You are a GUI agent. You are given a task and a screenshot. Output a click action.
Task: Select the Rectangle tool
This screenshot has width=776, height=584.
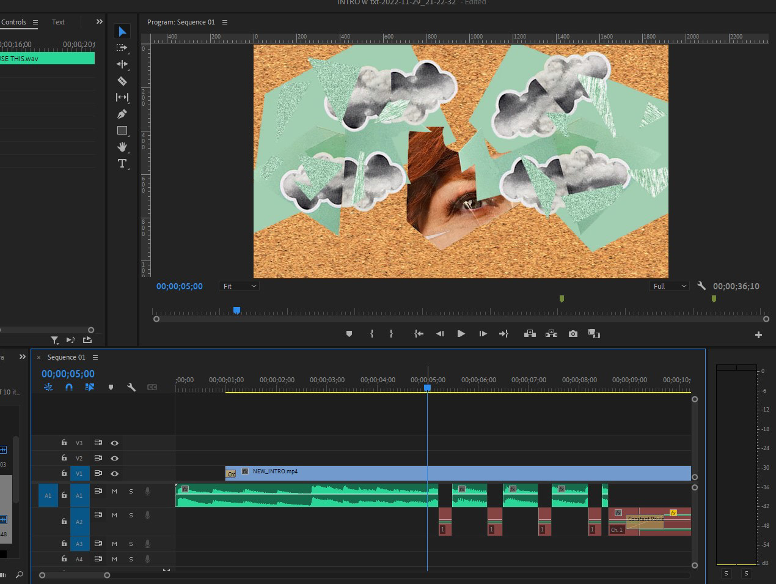pos(122,130)
